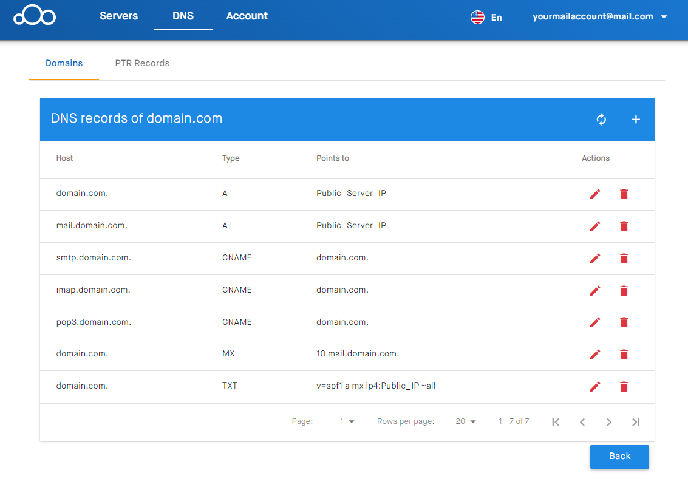688x479 pixels.
Task: Delete the domain.com. A record
Action: (624, 194)
